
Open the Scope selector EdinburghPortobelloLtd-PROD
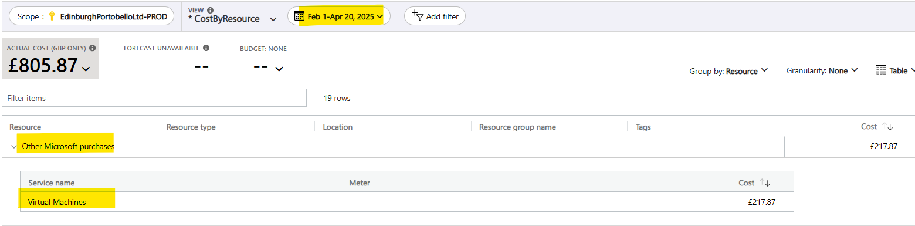[x=91, y=16]
